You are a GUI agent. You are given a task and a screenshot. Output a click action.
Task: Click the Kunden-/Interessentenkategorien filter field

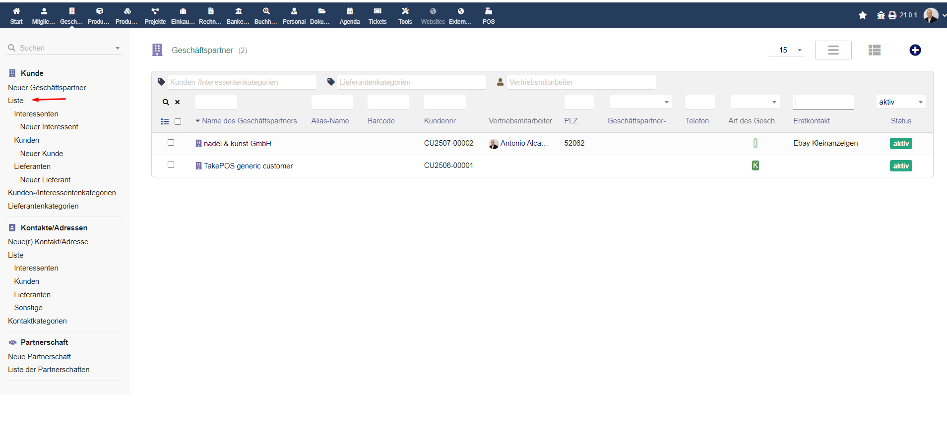click(242, 82)
